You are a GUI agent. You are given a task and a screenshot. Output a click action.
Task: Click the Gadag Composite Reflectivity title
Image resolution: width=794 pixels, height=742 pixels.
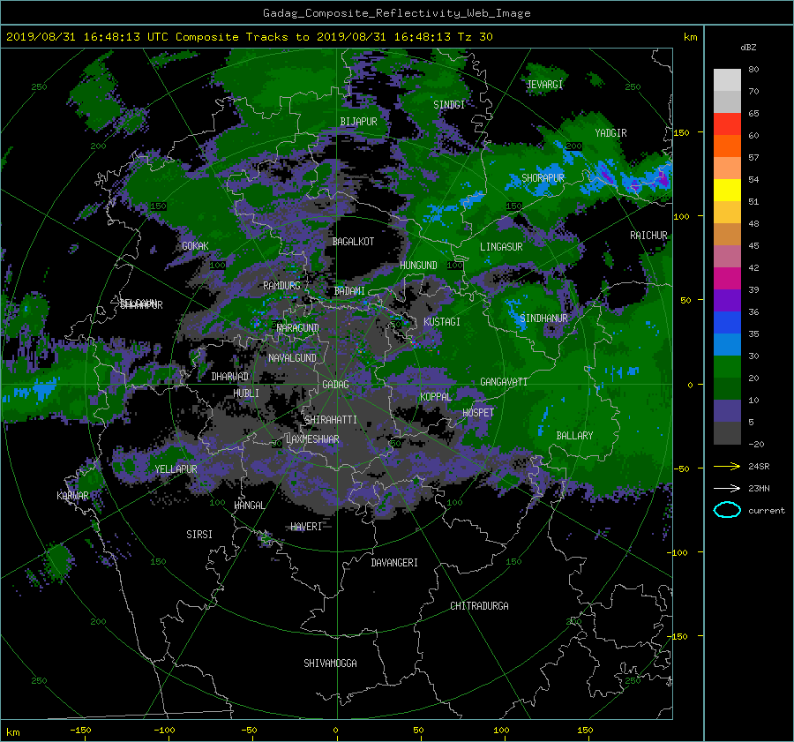(x=396, y=13)
